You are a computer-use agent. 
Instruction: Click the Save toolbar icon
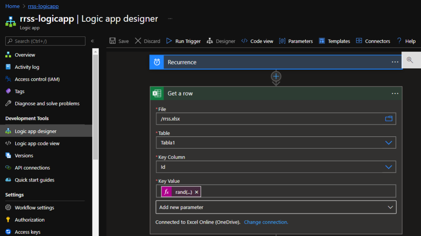pos(113,41)
